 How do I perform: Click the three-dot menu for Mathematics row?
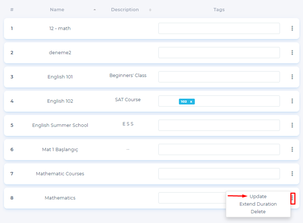(x=292, y=198)
